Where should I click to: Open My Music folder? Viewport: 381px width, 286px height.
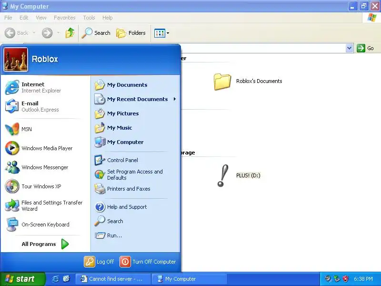[136, 128]
